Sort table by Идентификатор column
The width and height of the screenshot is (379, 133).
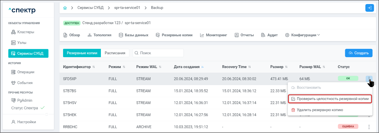click(x=79, y=67)
